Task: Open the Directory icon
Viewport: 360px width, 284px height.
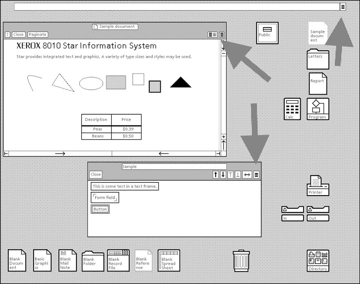Action: point(318,261)
